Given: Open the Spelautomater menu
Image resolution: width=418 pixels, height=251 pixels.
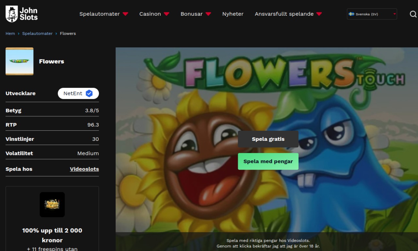Looking at the screenshot, I should click(100, 14).
